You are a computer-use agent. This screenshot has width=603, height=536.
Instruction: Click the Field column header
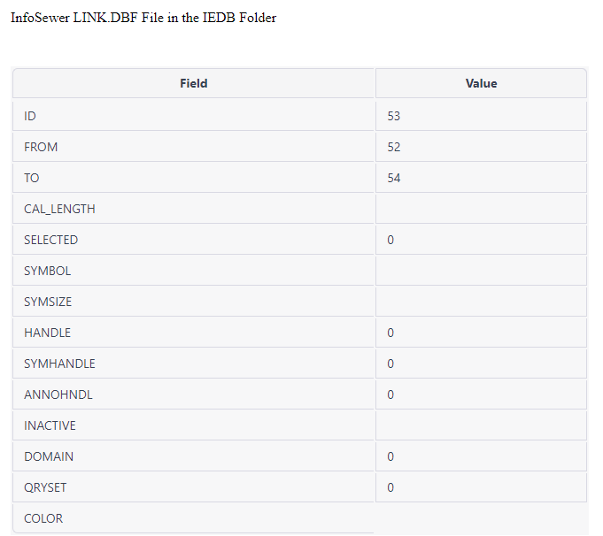[x=193, y=83]
